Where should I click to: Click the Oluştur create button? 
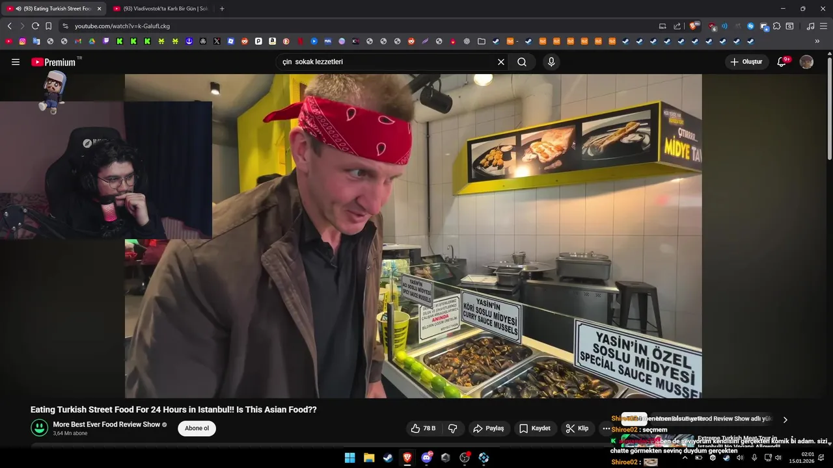(746, 62)
